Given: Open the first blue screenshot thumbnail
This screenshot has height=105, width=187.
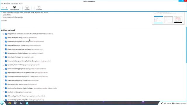Looking at the screenshot, I should pyautogui.click(x=158, y=20).
